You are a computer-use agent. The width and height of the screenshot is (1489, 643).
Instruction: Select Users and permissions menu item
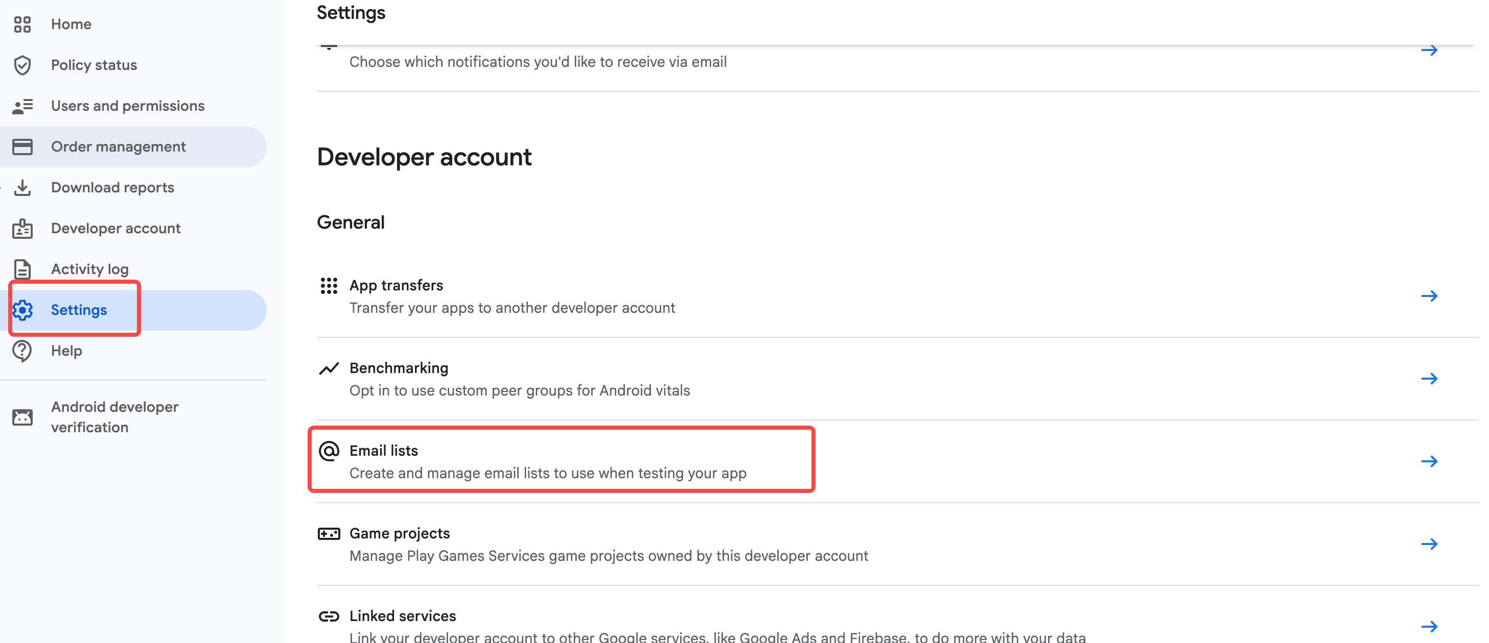pos(128,106)
